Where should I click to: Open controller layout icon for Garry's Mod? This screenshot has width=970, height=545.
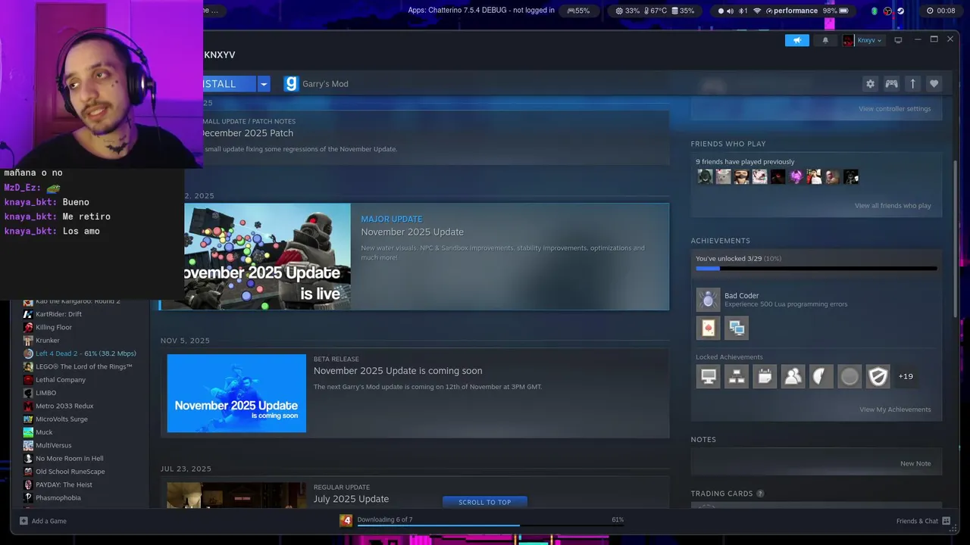pyautogui.click(x=891, y=84)
